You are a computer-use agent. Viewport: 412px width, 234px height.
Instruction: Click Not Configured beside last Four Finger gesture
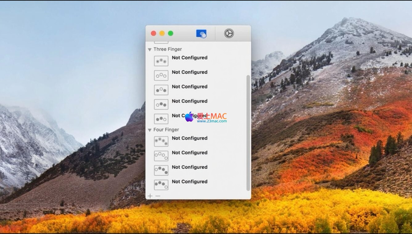(x=189, y=182)
